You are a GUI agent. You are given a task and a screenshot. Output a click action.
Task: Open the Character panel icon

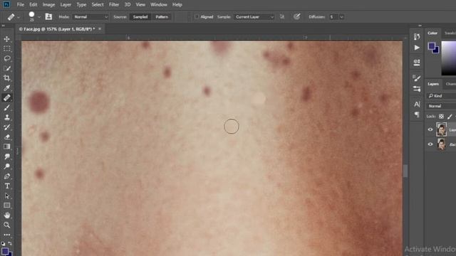(x=417, y=104)
